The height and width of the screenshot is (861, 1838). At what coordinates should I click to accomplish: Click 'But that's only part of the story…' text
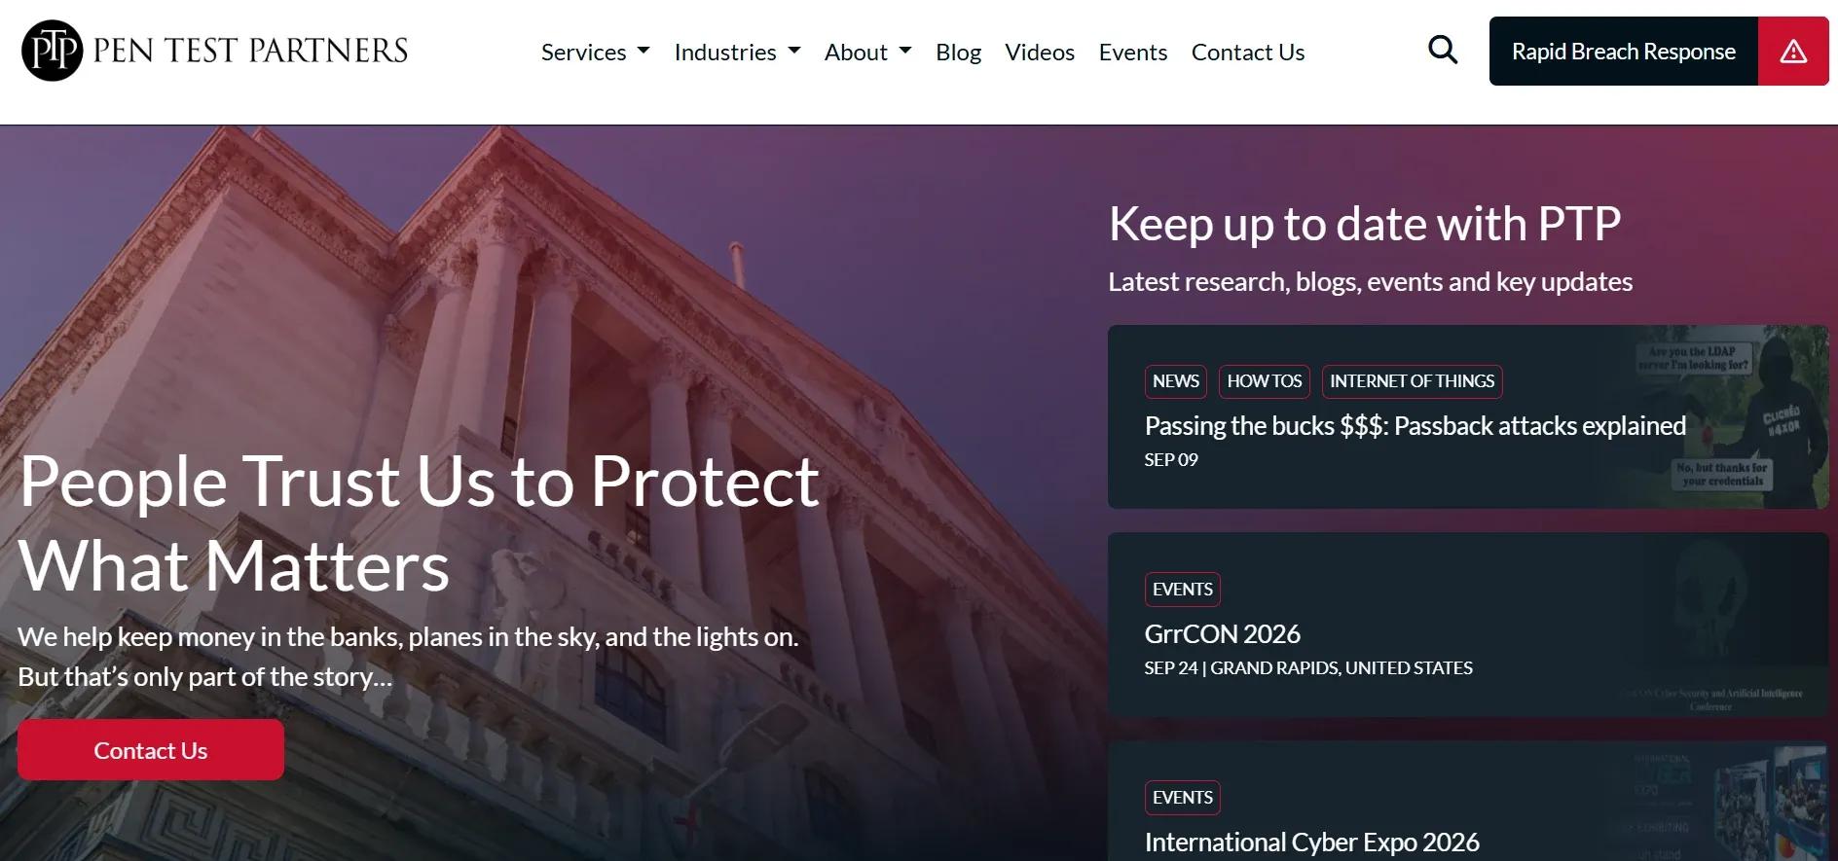click(205, 677)
